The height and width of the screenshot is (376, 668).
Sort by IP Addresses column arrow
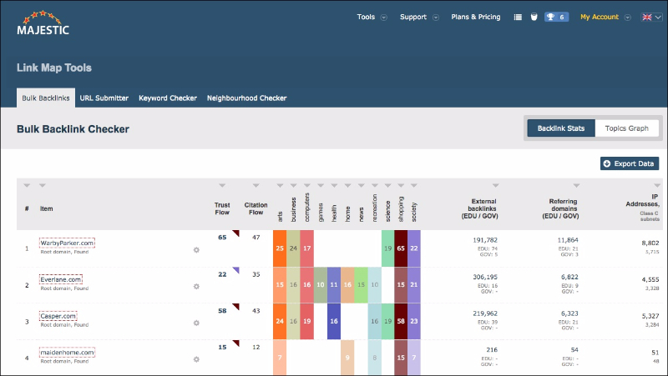click(657, 185)
